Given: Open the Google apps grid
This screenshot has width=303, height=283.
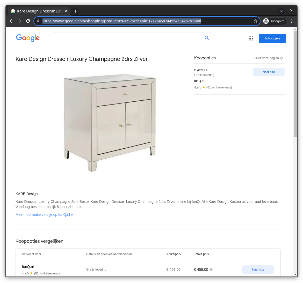Looking at the screenshot, I should click(x=251, y=38).
